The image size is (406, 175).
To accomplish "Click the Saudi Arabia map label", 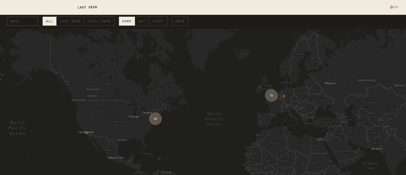I will (x=341, y=151).
